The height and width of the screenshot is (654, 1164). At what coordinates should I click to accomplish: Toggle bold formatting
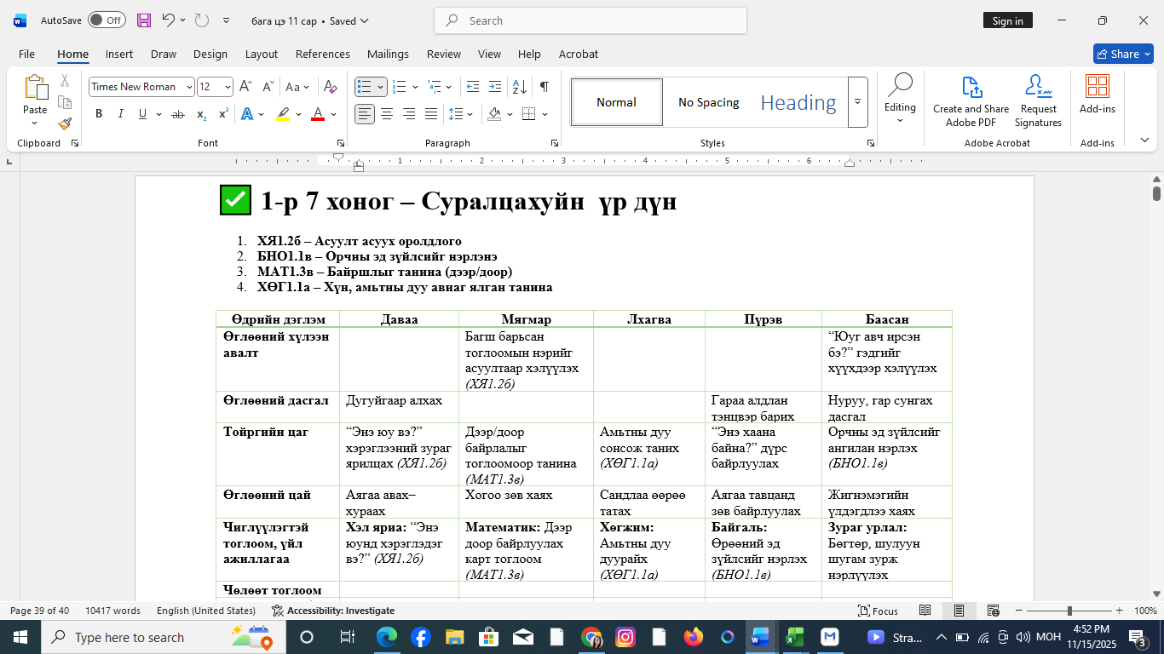click(x=99, y=113)
